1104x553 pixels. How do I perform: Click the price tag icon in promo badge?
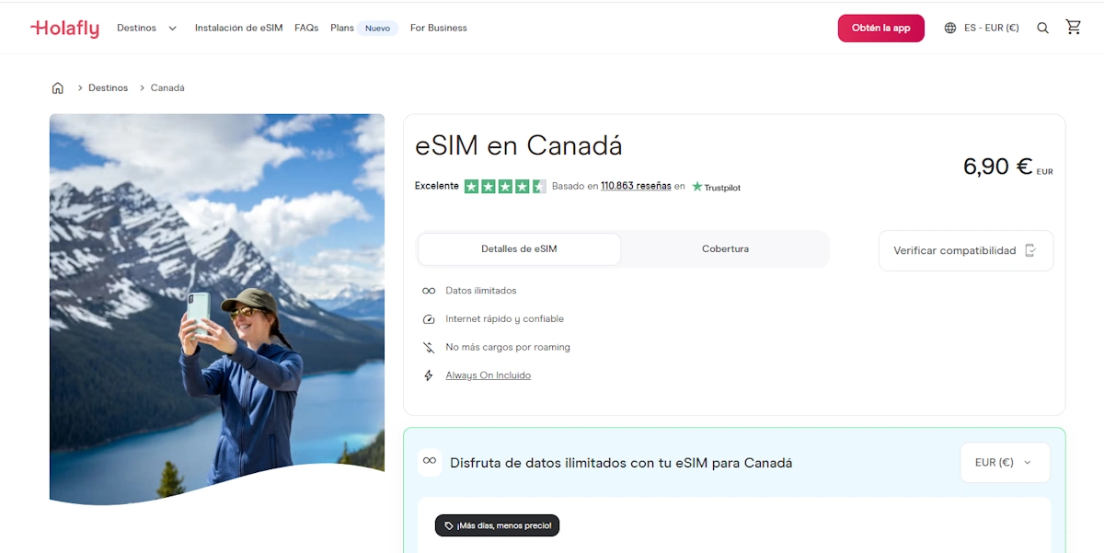[x=449, y=526]
